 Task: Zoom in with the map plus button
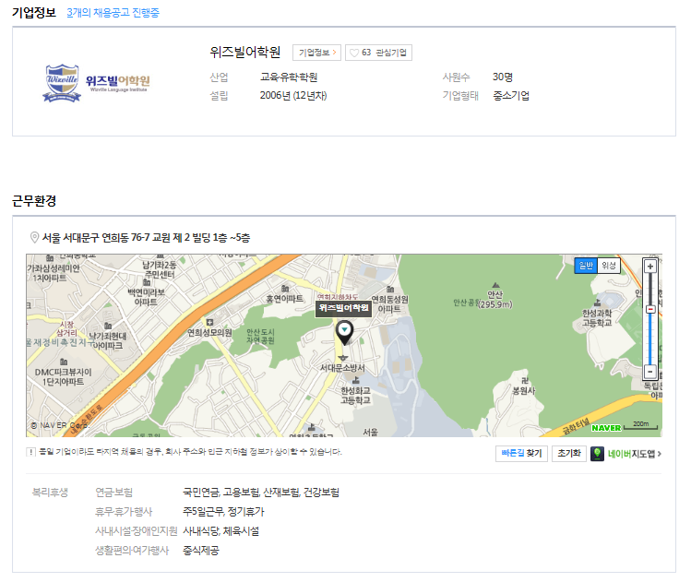tap(650, 267)
